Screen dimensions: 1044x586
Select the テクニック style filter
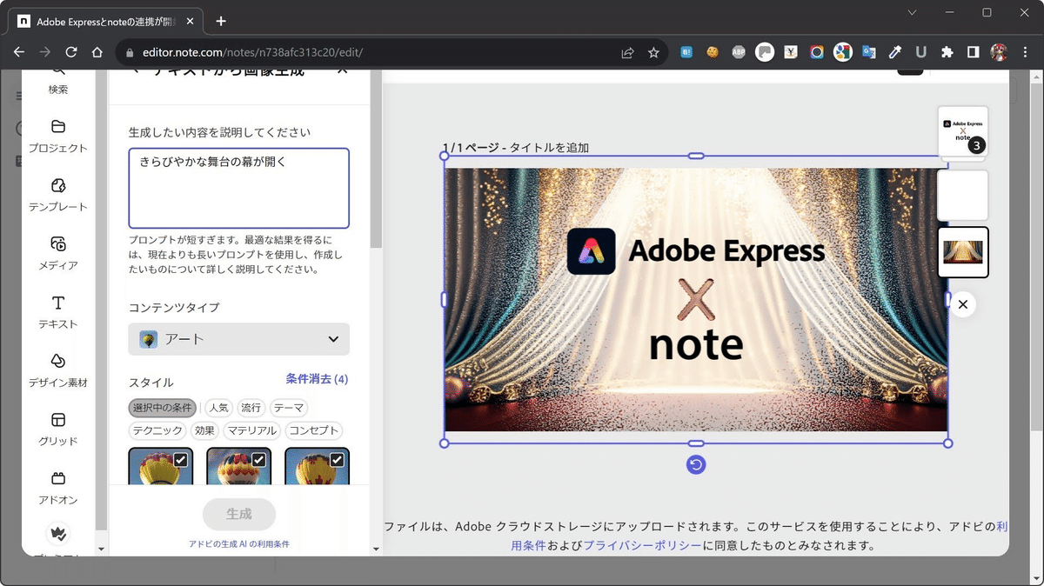pyautogui.click(x=157, y=430)
